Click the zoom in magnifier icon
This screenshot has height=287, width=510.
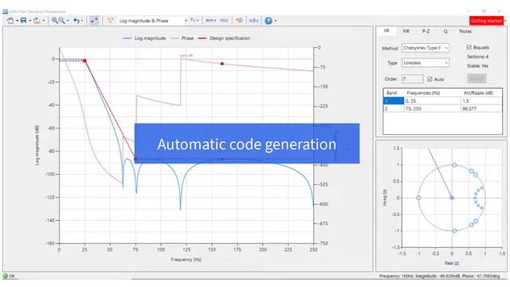(x=55, y=21)
